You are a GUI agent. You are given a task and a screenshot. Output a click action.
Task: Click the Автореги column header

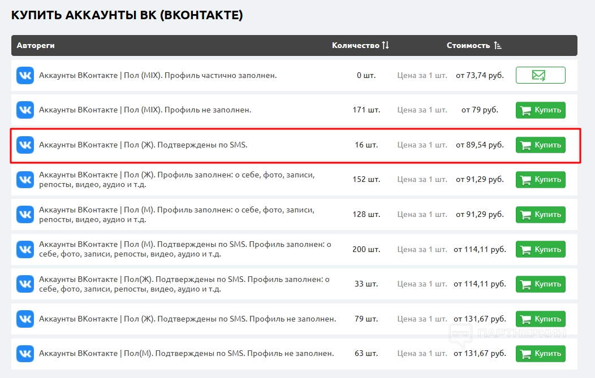point(36,45)
